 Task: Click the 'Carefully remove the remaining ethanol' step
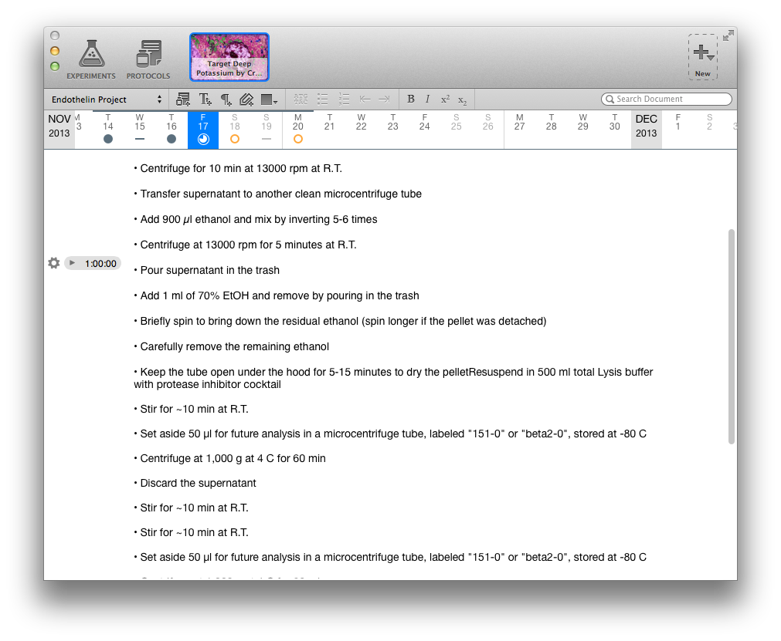231,346
